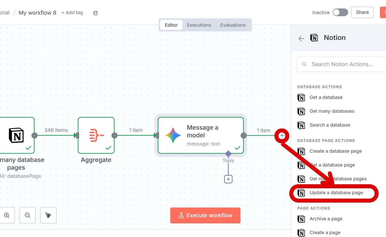
Task: Select Create a database page action
Action: (x=335, y=151)
